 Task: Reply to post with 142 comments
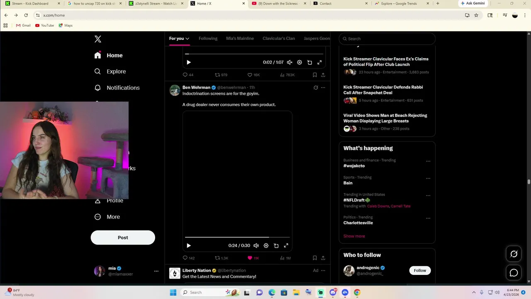tap(189, 258)
